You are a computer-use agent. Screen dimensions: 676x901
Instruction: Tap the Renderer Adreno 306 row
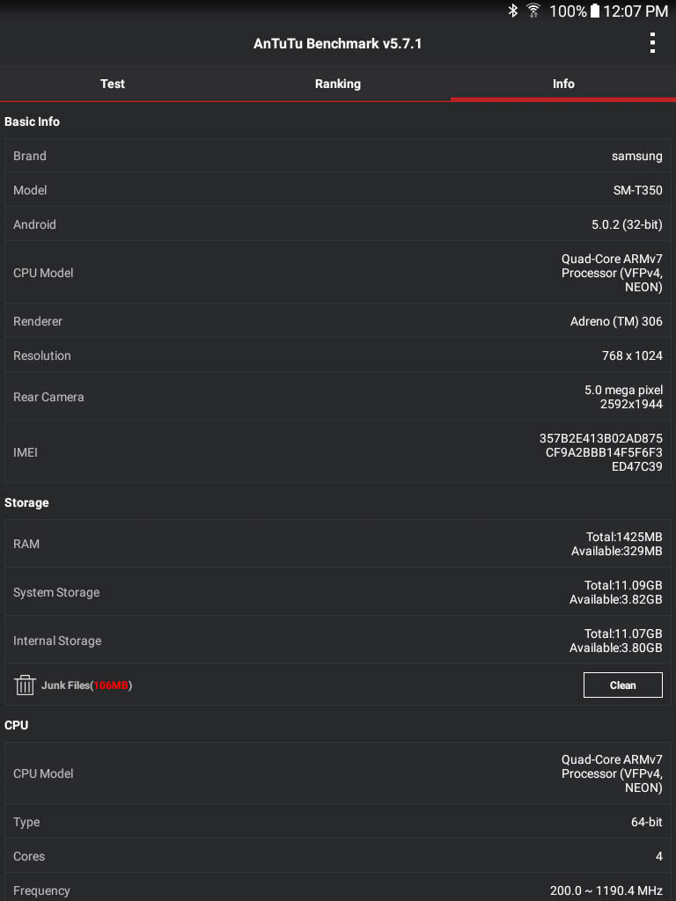[338, 321]
